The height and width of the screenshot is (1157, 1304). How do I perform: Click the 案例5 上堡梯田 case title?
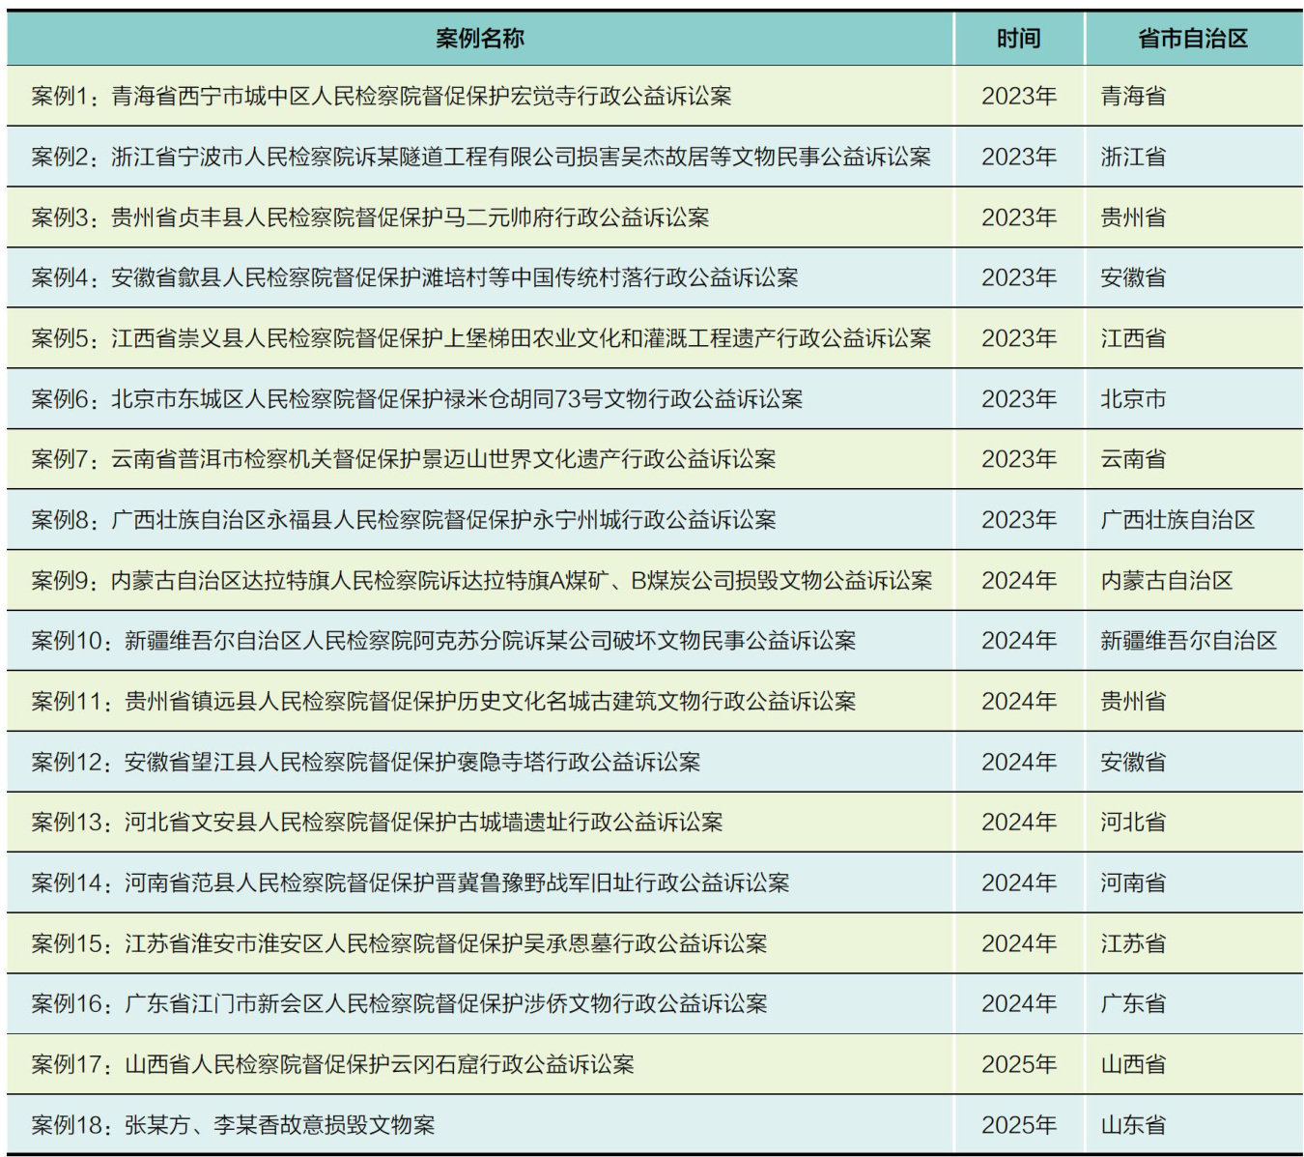point(480,338)
